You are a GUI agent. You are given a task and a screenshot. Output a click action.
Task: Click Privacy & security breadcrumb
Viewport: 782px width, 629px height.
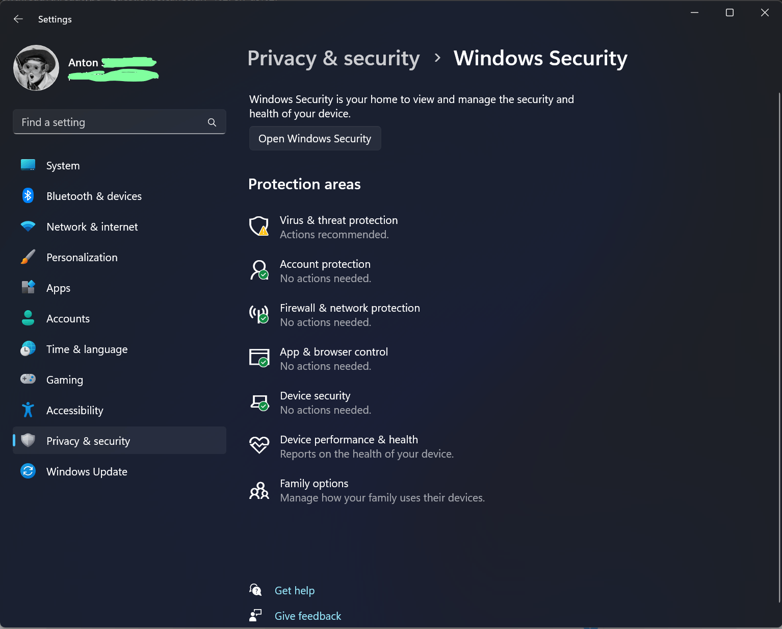pos(333,58)
